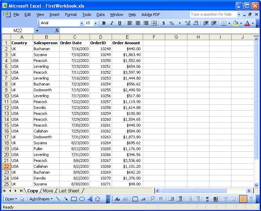Apply borders with the Borders button
This screenshot has width=261, height=211.
click(x=224, y=23)
